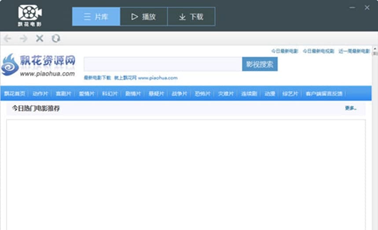Close the 飘花电影 window

(367, 8)
